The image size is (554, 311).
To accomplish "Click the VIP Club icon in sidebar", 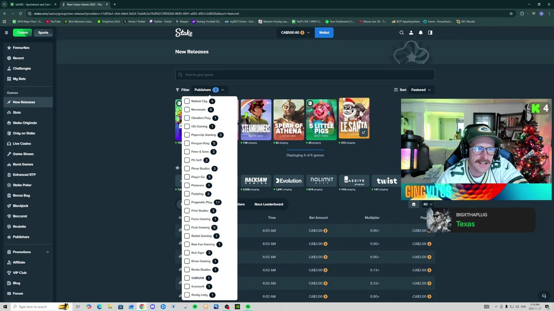I will (9, 273).
